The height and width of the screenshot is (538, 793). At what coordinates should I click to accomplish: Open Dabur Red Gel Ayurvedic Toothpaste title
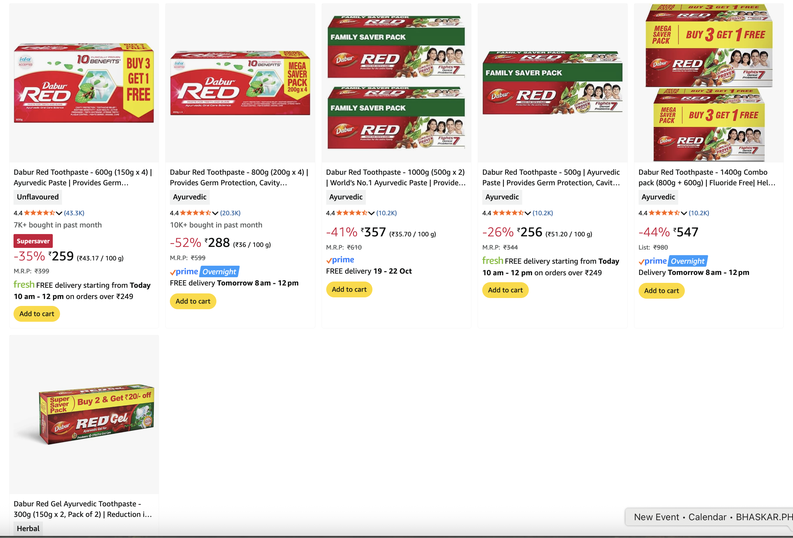(82, 509)
